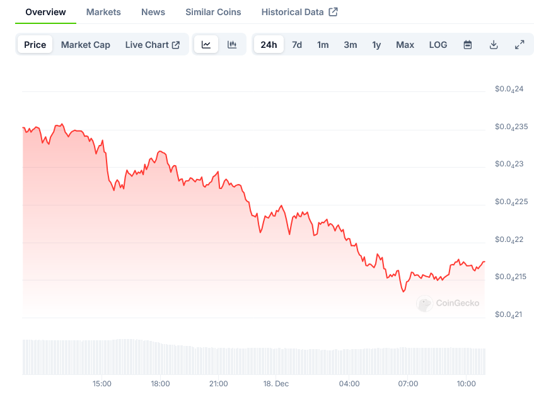The height and width of the screenshot is (397, 534).
Task: Open the Similar Coins tab
Action: tap(213, 12)
